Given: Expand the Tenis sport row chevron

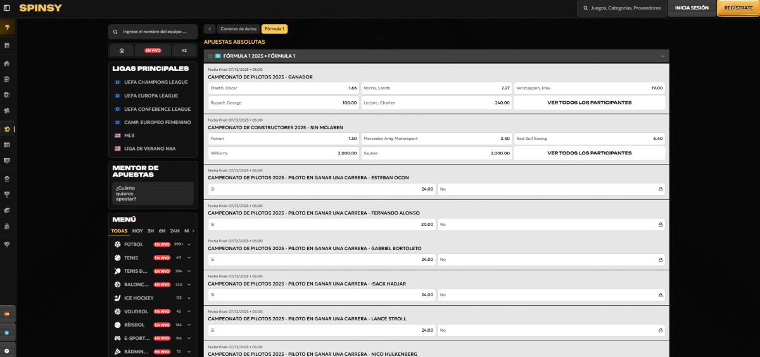Looking at the screenshot, I should (x=189, y=258).
